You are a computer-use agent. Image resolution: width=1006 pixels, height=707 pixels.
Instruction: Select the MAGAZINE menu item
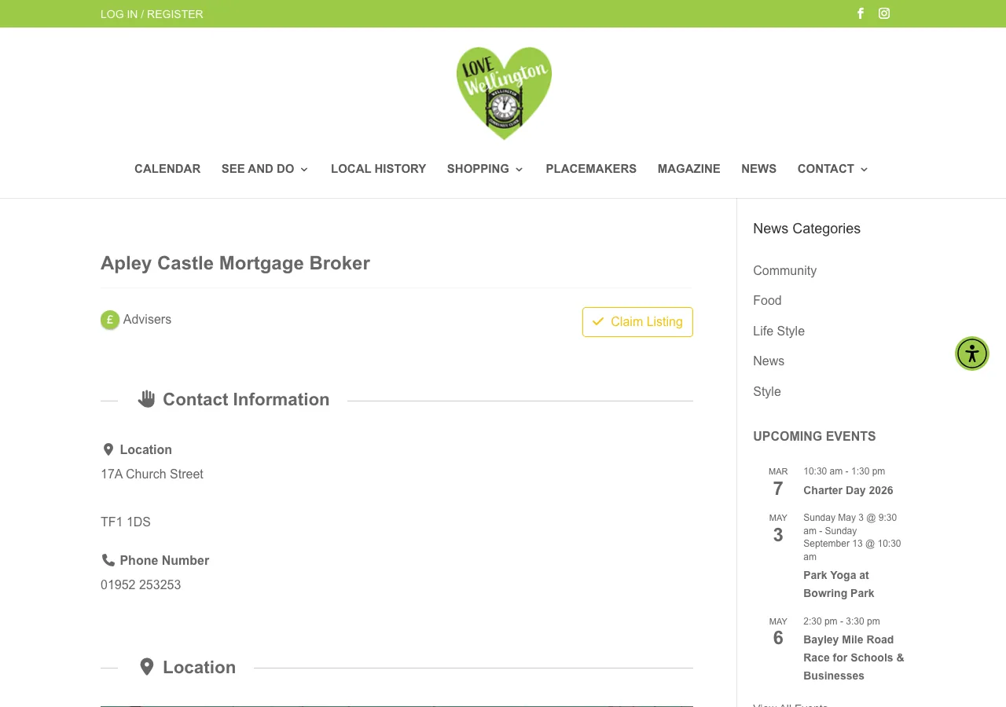[x=688, y=169]
